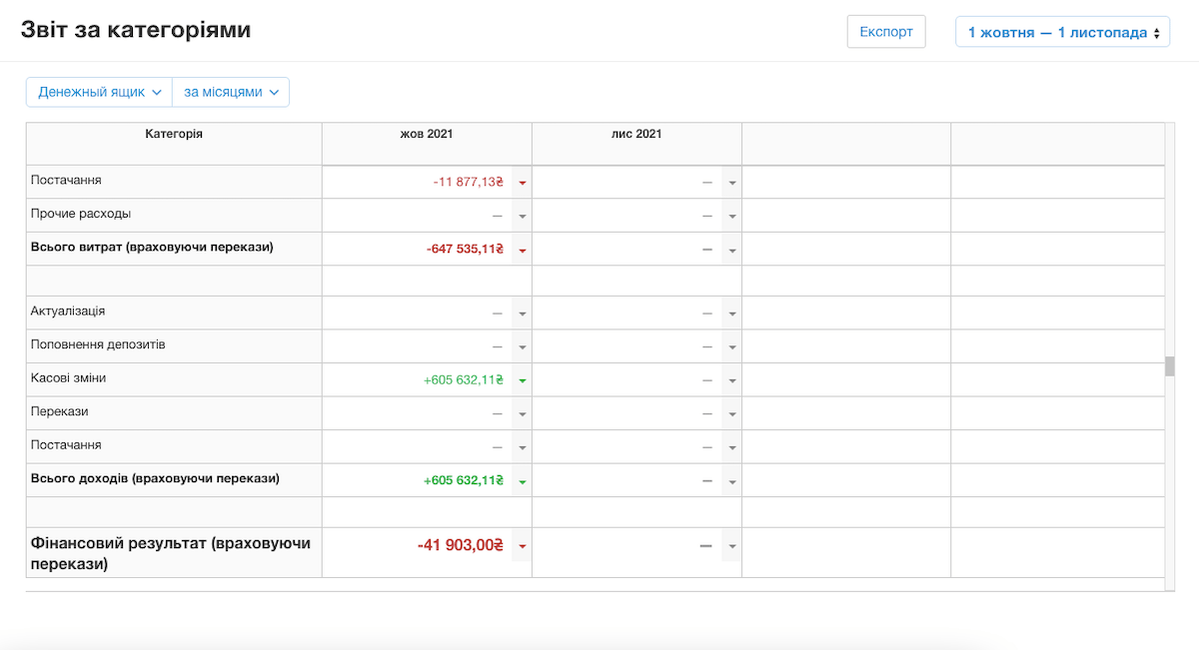
Task: Open the Денежный ящик dropdown
Action: click(99, 92)
